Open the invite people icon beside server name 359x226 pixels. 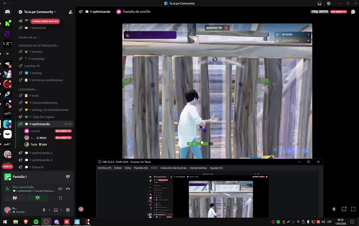[x=70, y=12]
